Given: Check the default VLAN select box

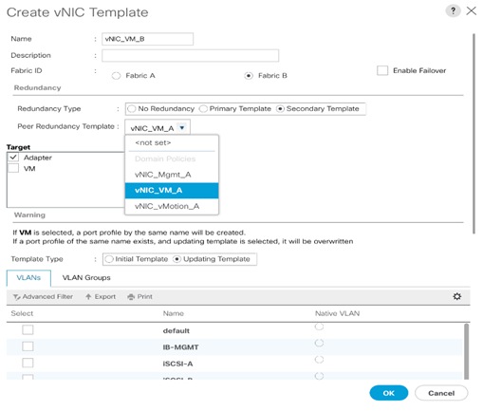Looking at the screenshot, I should pos(28,329).
